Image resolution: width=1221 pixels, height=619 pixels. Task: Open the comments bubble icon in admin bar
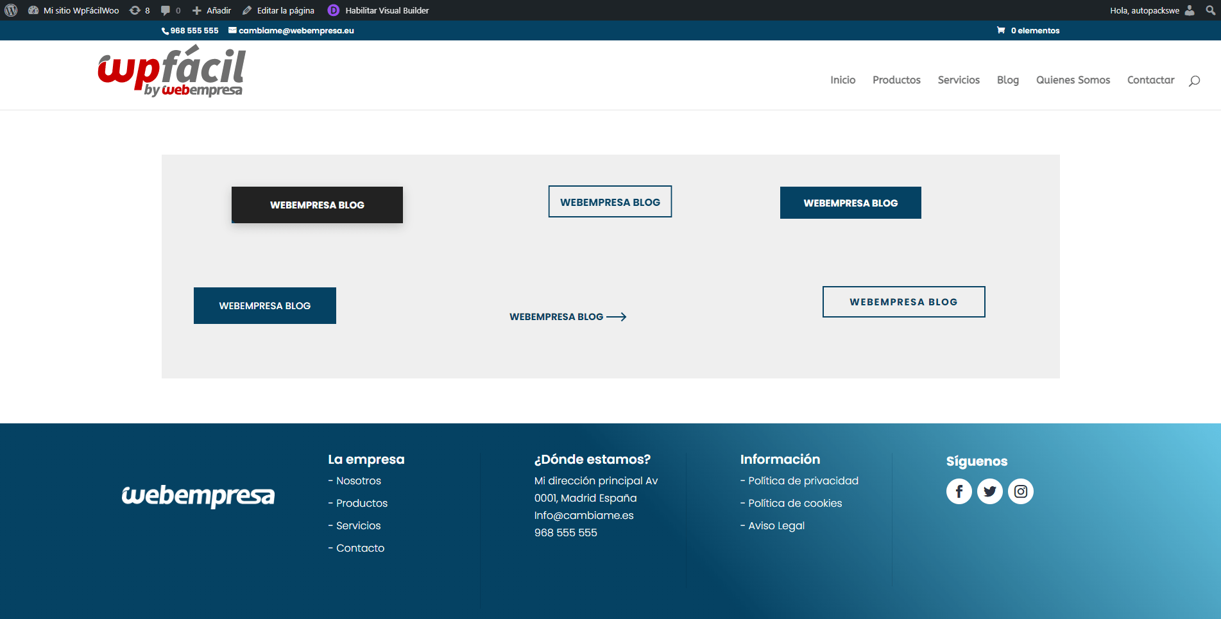tap(170, 10)
